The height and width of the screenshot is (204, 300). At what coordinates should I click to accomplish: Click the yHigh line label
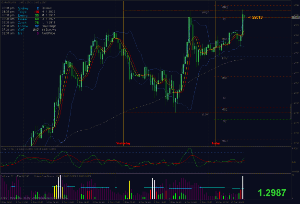click(205, 12)
